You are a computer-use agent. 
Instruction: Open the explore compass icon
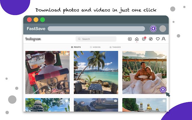pos(151,39)
